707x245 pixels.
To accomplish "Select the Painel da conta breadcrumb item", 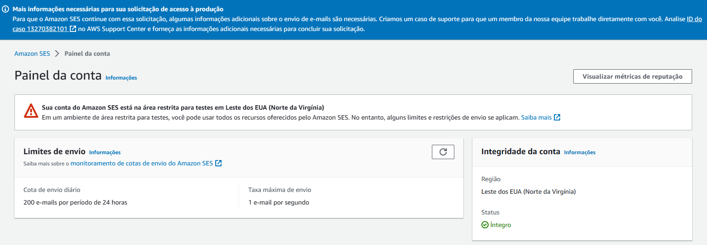I will 87,53.
